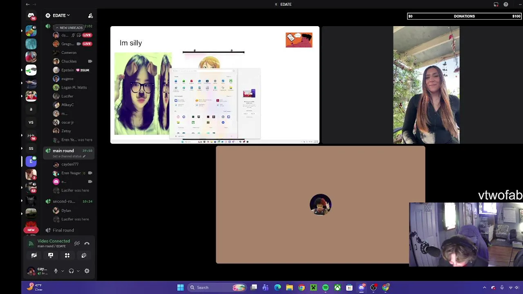Click the system tray volume icon
The image size is (523, 294).
516,287
